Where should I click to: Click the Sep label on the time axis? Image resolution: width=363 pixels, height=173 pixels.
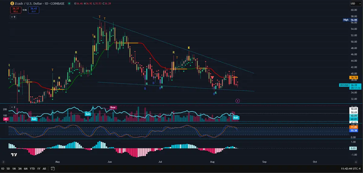pyautogui.click(x=264, y=162)
